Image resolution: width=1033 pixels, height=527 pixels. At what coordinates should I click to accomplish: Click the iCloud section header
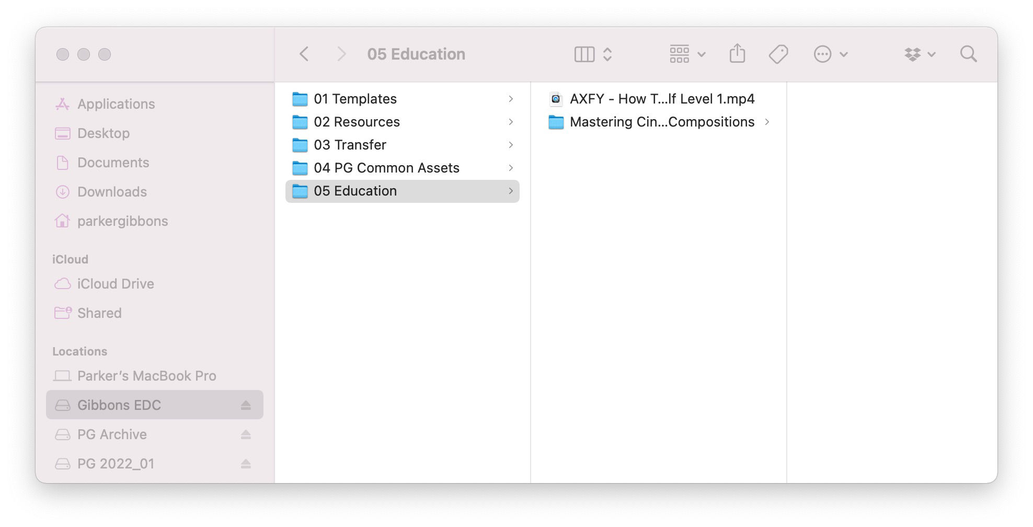(x=70, y=259)
